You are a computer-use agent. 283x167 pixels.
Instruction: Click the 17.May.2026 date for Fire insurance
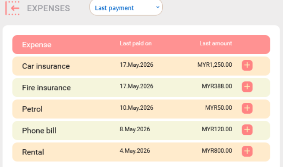click(x=136, y=86)
